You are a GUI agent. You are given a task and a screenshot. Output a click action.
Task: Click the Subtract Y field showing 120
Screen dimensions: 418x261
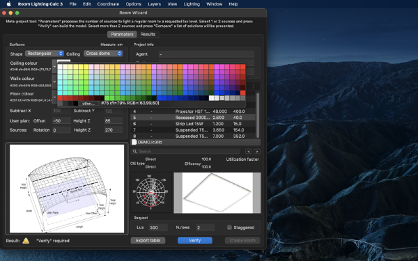click(114, 111)
